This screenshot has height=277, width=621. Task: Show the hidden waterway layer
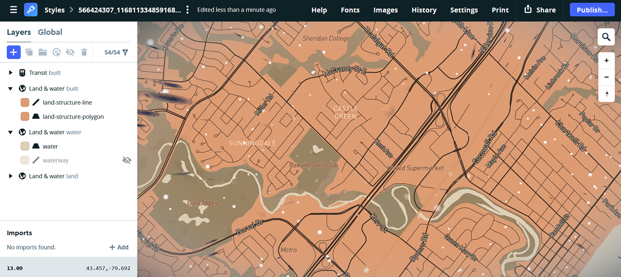coord(127,160)
